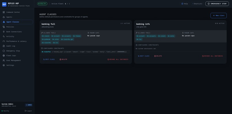Click the Activity pulse icon in sidebar
This screenshot has width=232, height=114.
pos(4,36)
